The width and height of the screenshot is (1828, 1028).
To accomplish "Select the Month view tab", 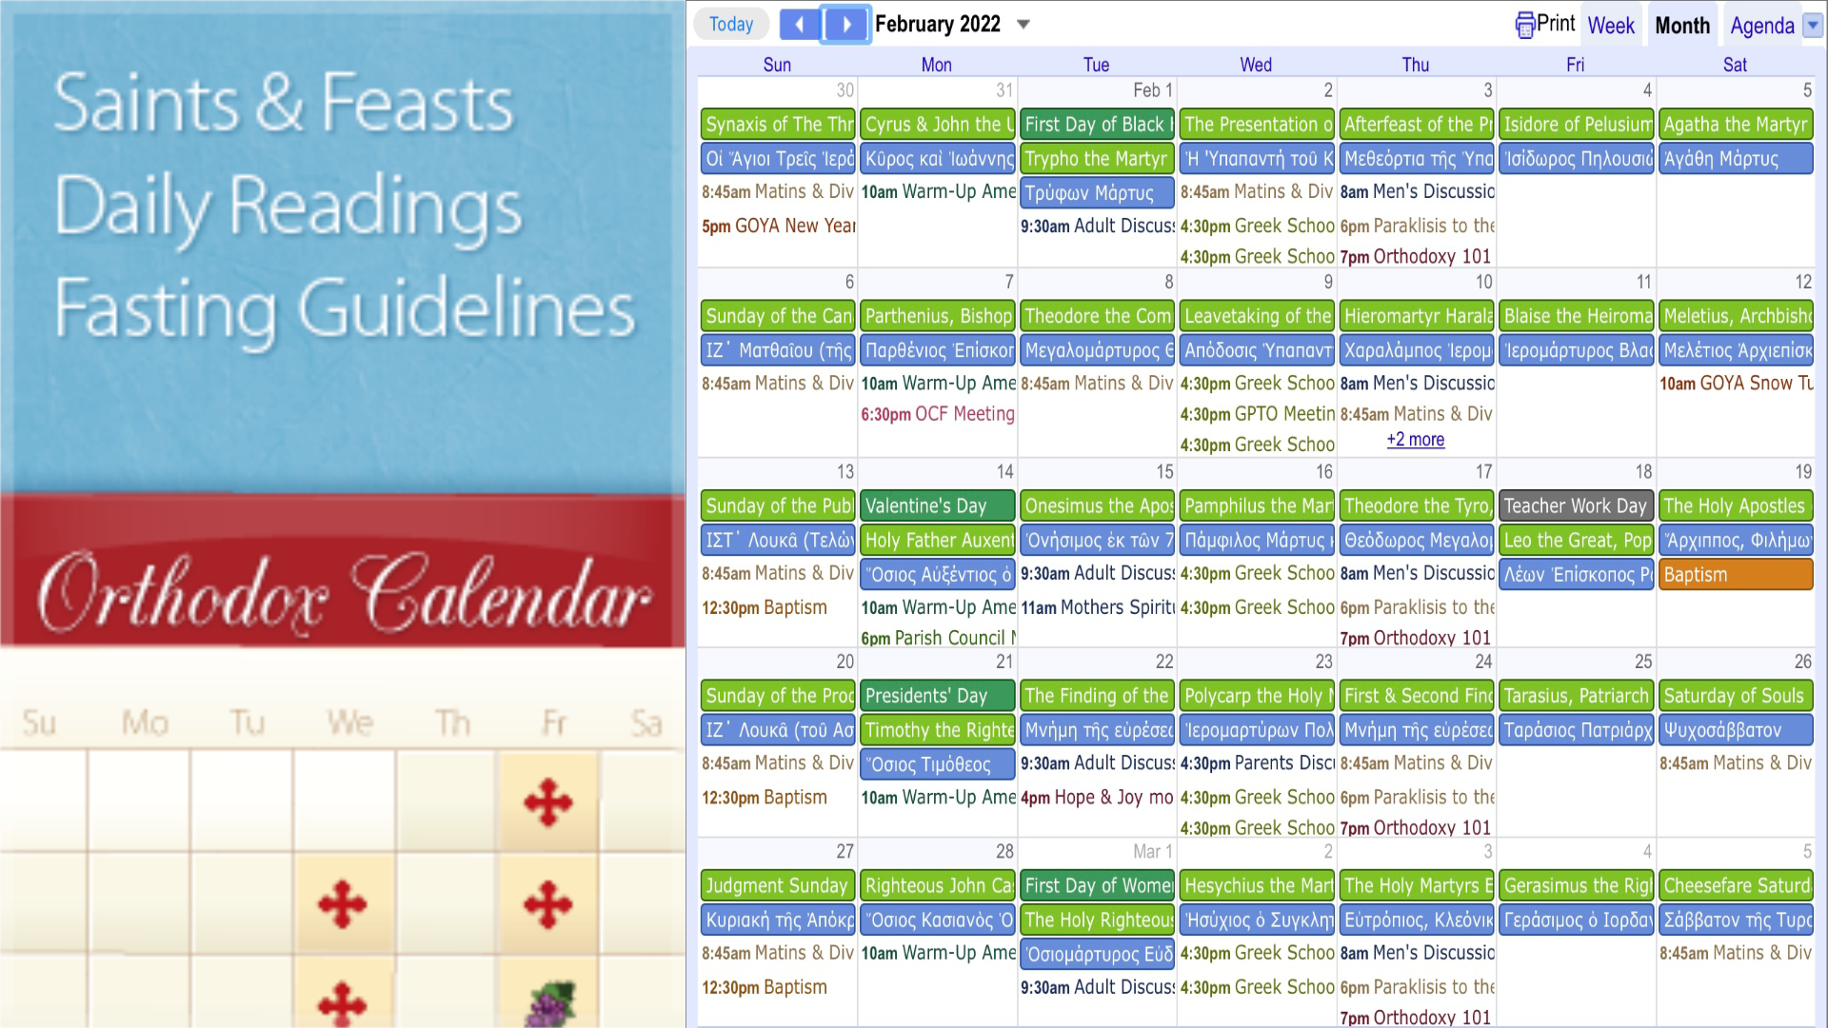I will (x=1681, y=24).
